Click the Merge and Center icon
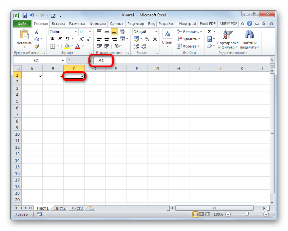 point(123,39)
